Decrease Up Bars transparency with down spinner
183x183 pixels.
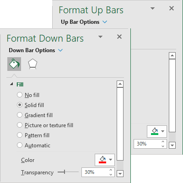(x=163, y=146)
